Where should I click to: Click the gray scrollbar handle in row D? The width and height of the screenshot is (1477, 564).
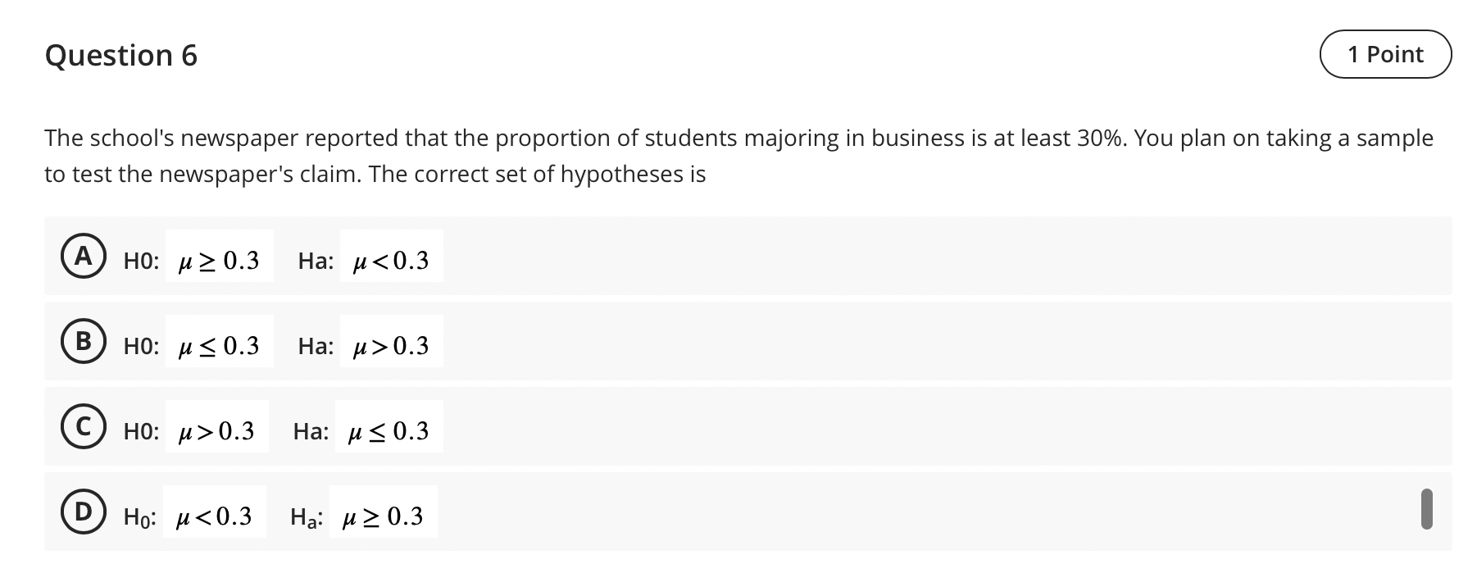[x=1426, y=509]
